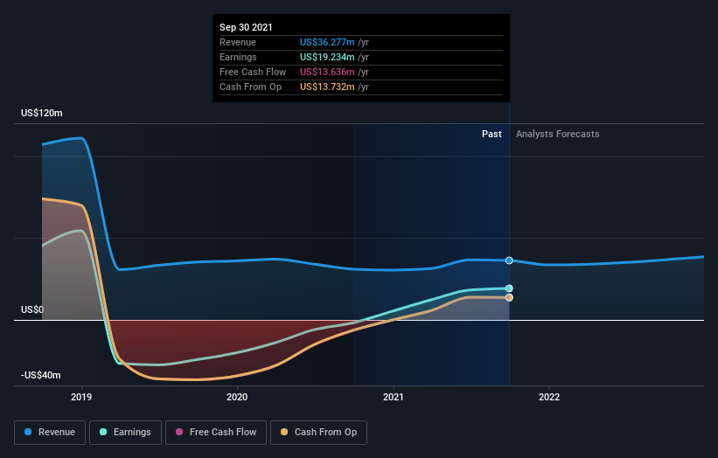Toggle the Earnings legend button
The height and width of the screenshot is (458, 718).
[x=125, y=433]
